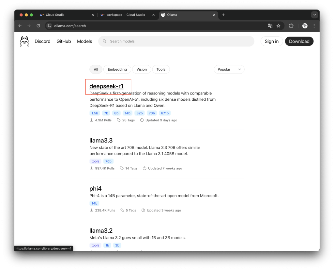The width and height of the screenshot is (334, 270).
Task: Select the deepseek-r1 671b tag
Action: click(165, 113)
